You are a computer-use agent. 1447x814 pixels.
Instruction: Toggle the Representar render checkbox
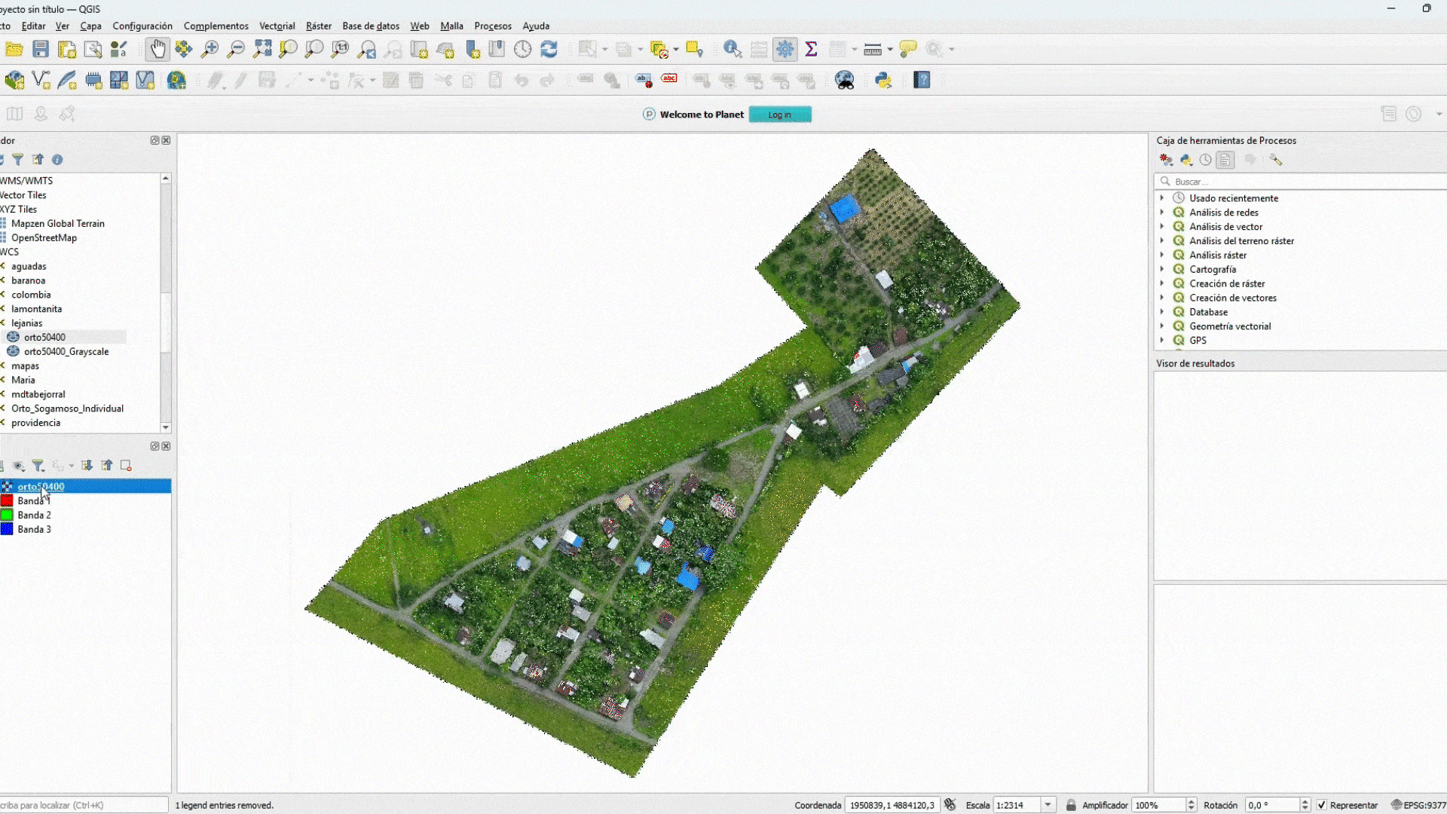point(1321,805)
